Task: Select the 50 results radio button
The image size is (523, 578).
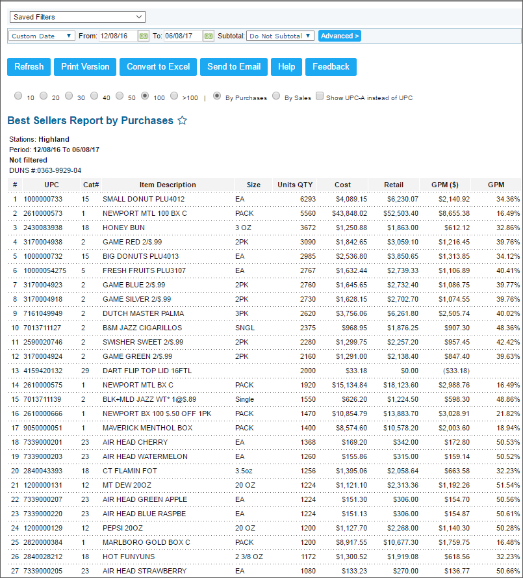Action: coord(120,96)
